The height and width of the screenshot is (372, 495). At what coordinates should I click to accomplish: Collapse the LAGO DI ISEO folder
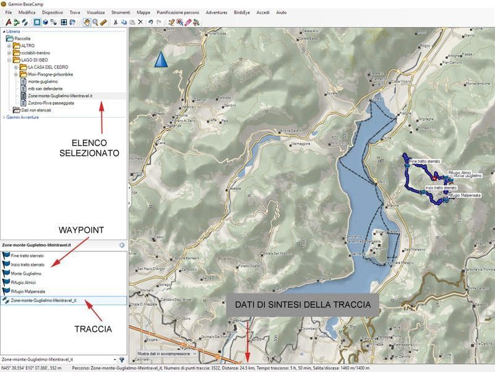(x=9, y=60)
